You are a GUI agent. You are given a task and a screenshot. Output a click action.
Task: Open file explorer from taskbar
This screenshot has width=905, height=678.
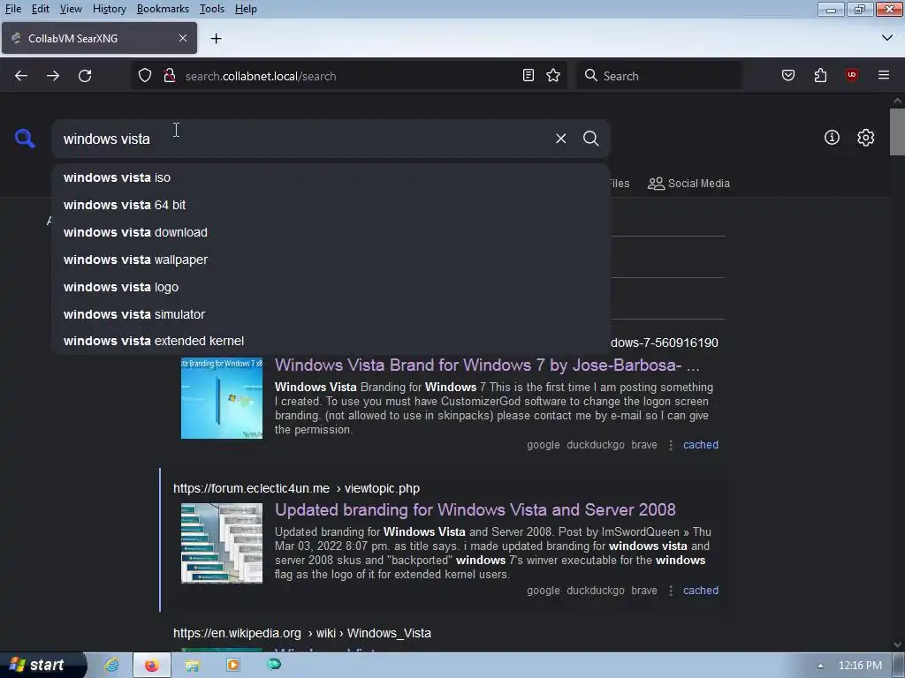[x=192, y=665]
